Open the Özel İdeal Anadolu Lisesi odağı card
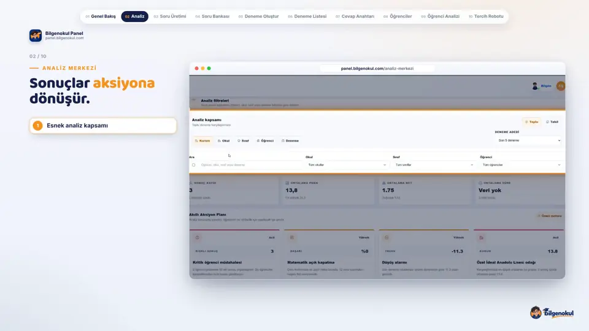 coord(519,254)
